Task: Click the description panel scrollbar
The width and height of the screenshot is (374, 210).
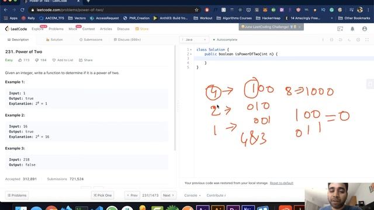Action: [175, 97]
